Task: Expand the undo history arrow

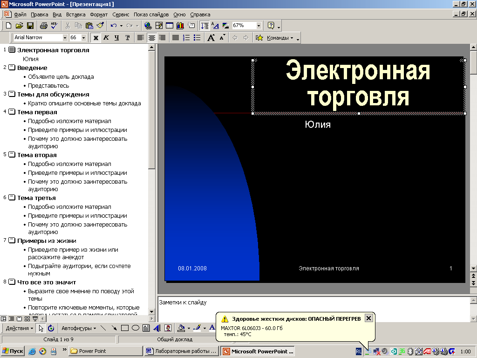Action: [121, 26]
